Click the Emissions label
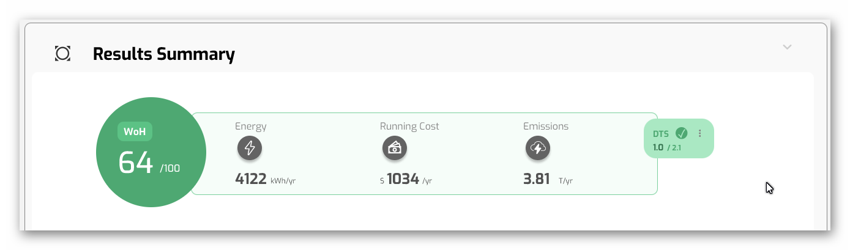 pyautogui.click(x=546, y=127)
